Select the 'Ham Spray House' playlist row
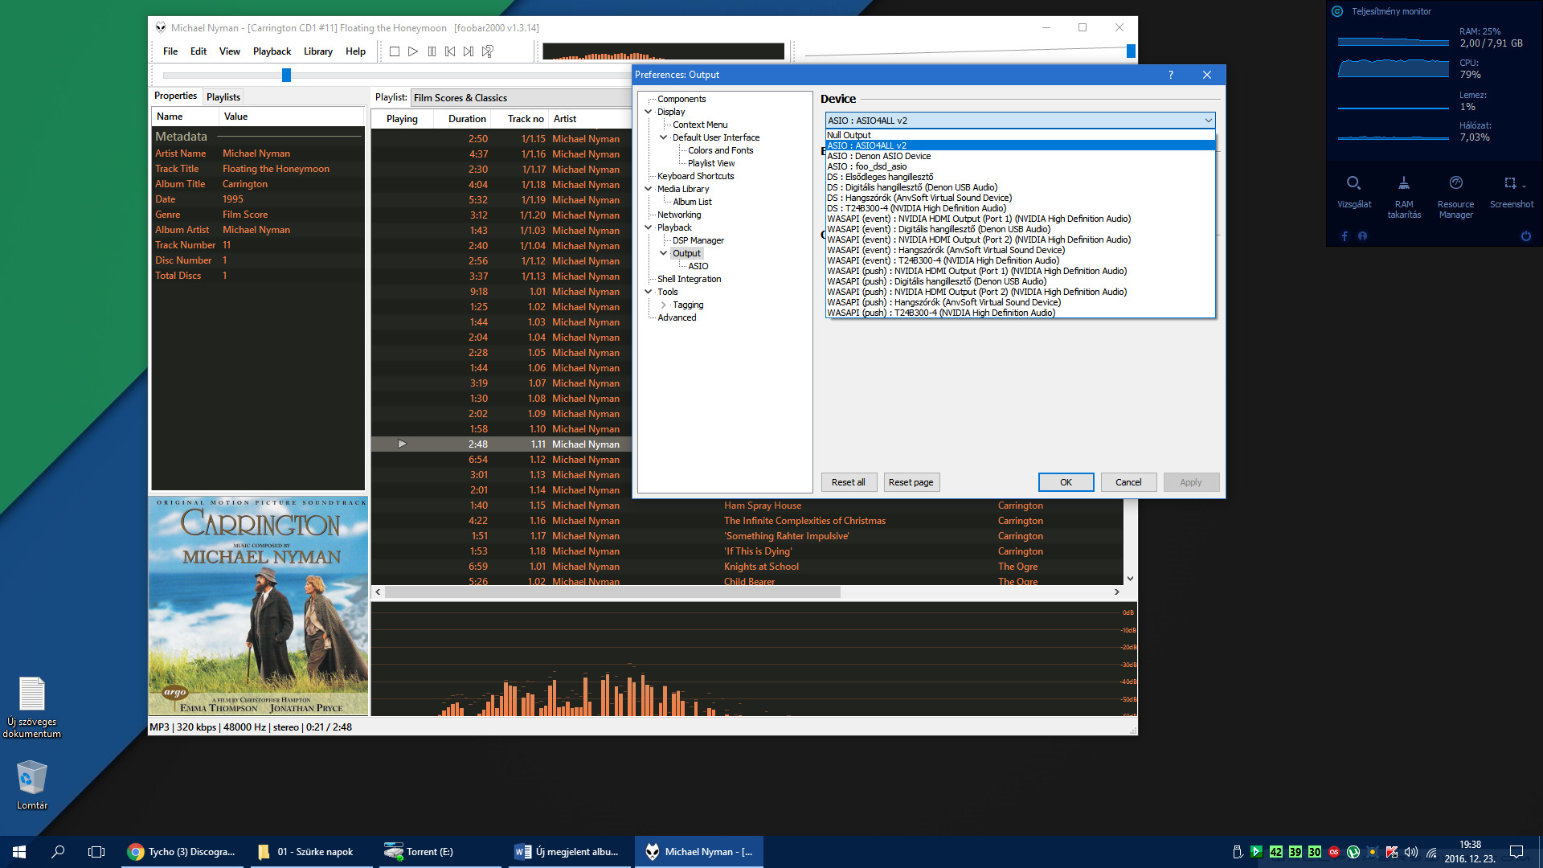The width and height of the screenshot is (1543, 868). [x=747, y=506]
